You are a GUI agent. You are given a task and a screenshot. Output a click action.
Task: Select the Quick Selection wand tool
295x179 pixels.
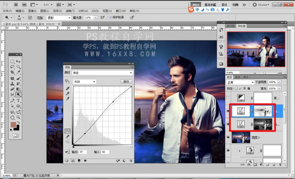pos(18,67)
